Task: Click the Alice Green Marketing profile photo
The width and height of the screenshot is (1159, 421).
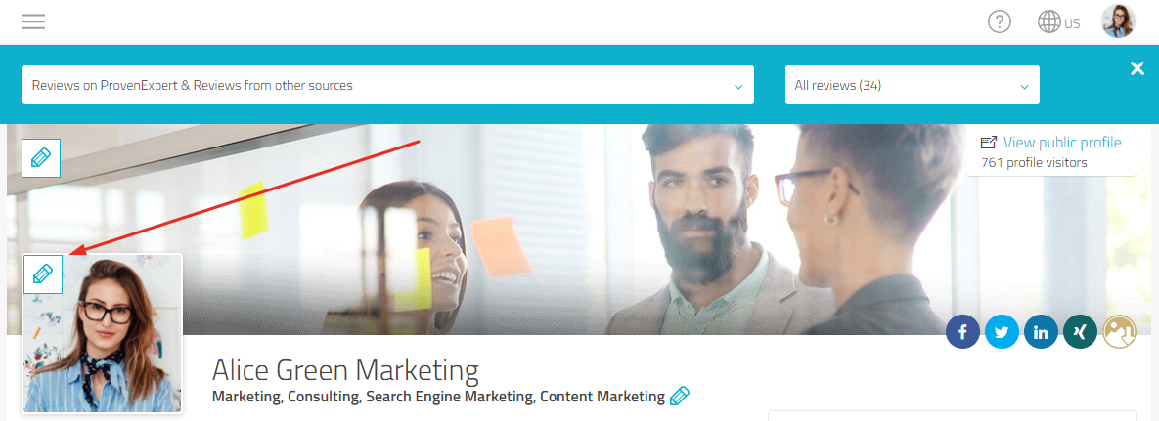Action: [103, 333]
